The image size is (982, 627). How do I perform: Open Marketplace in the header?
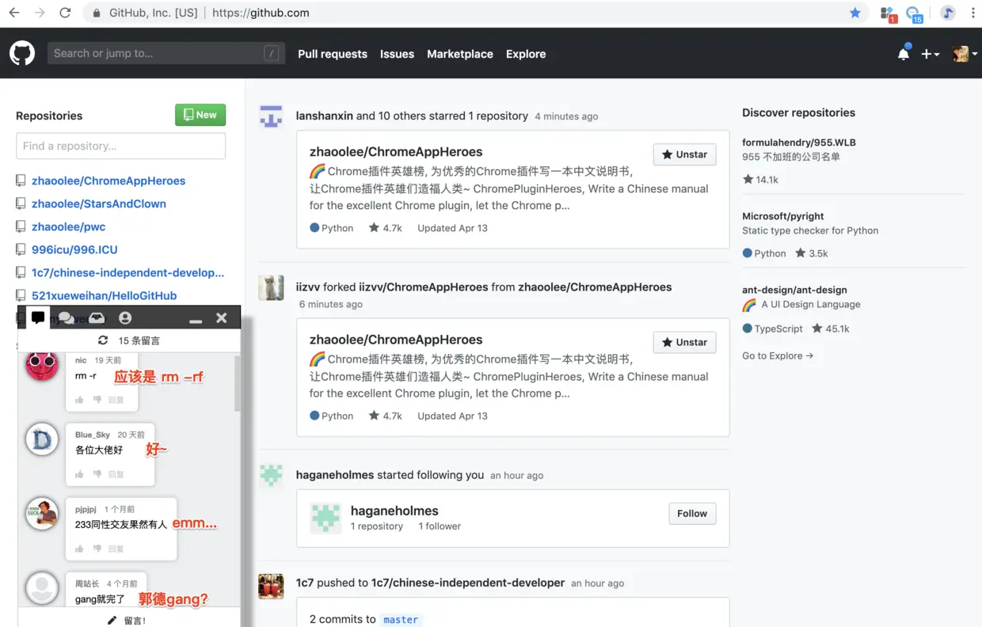click(460, 54)
